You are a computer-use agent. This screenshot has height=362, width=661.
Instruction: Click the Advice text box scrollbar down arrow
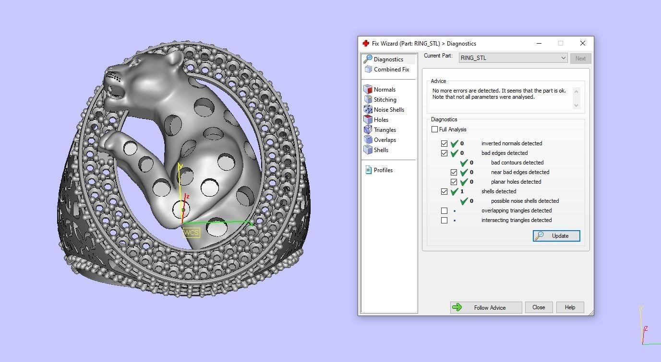coord(577,105)
